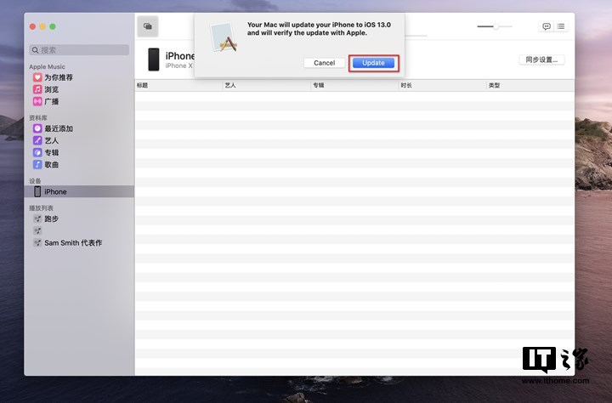Click the 专辑 album icon
The width and height of the screenshot is (612, 403).
[37, 153]
